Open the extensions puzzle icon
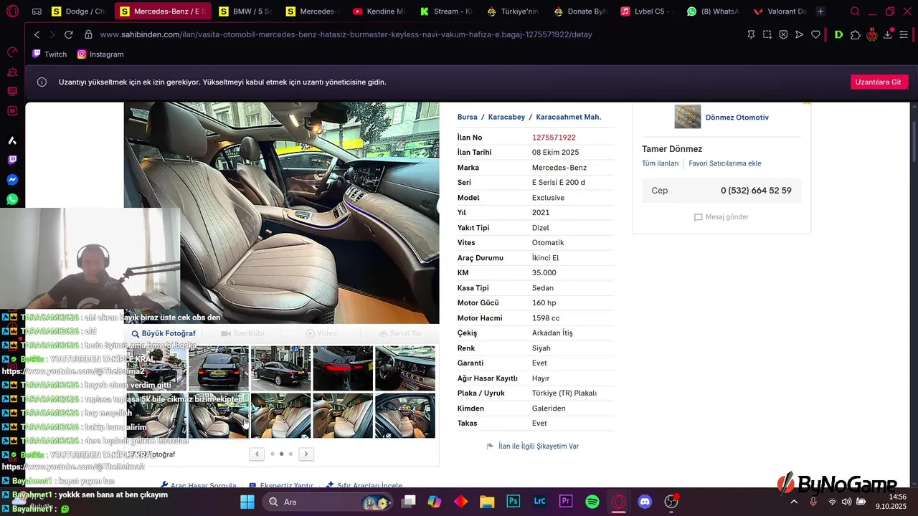This screenshot has width=918, height=516. coord(856,34)
